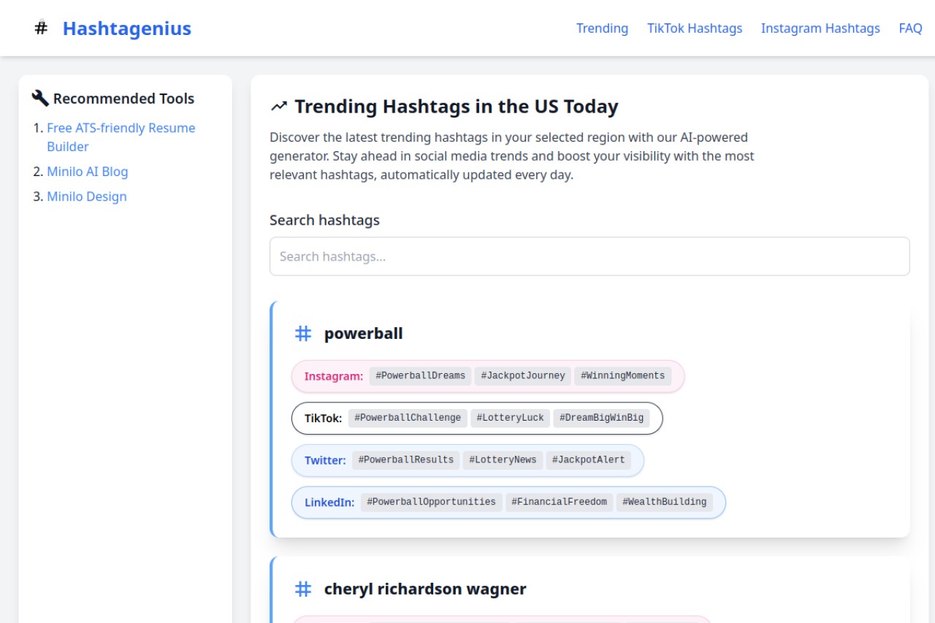Screen dimensions: 935x623
Task: Click the Search hashtags label
Action: (x=324, y=220)
